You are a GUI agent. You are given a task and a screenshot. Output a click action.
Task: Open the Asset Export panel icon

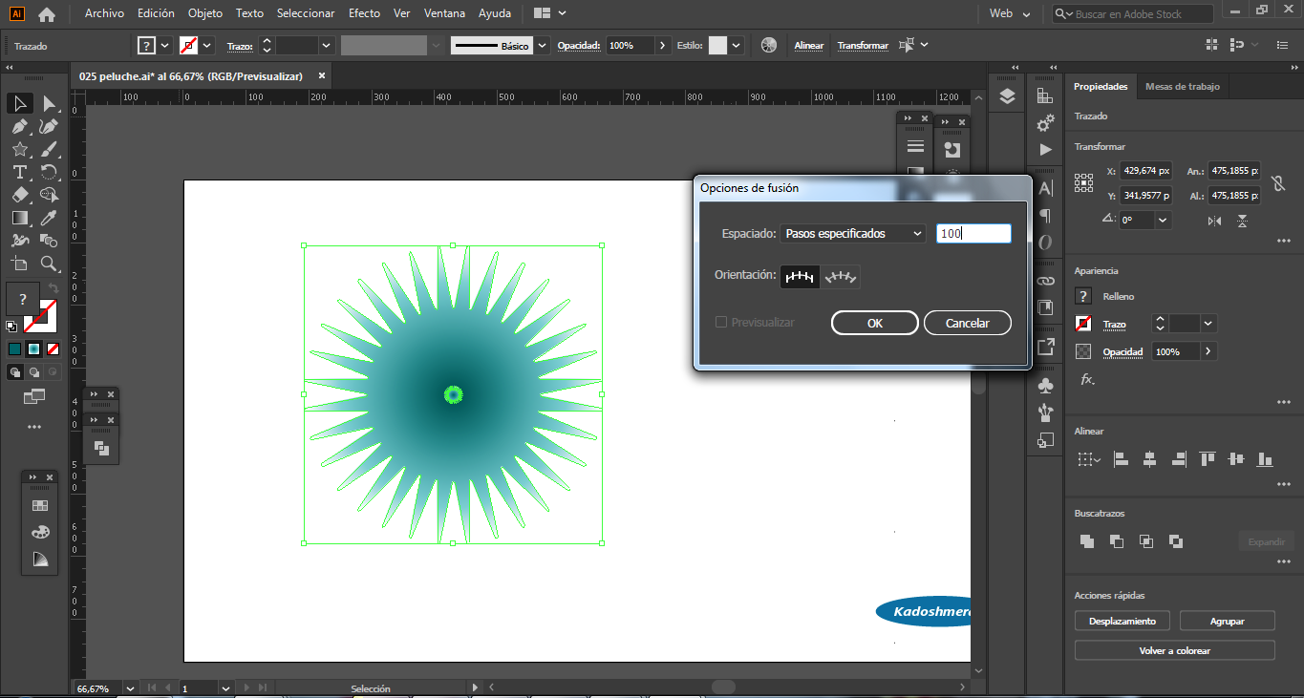coord(1045,346)
